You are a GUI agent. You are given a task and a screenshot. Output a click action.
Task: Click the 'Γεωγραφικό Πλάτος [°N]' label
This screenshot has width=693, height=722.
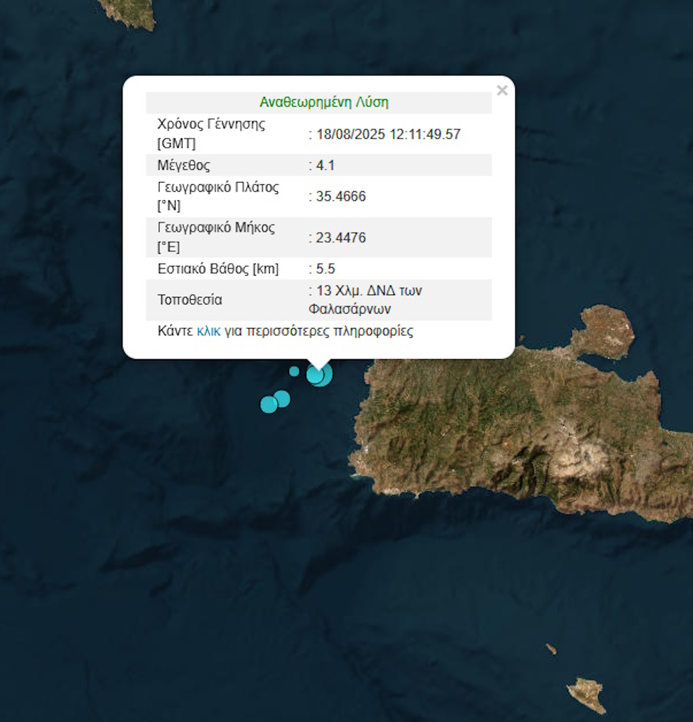click(x=218, y=196)
